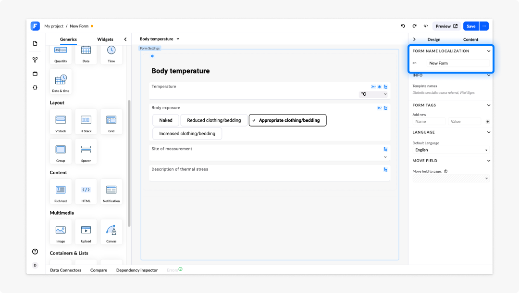519x293 pixels.
Task: Open the code view icon
Action: click(x=426, y=26)
